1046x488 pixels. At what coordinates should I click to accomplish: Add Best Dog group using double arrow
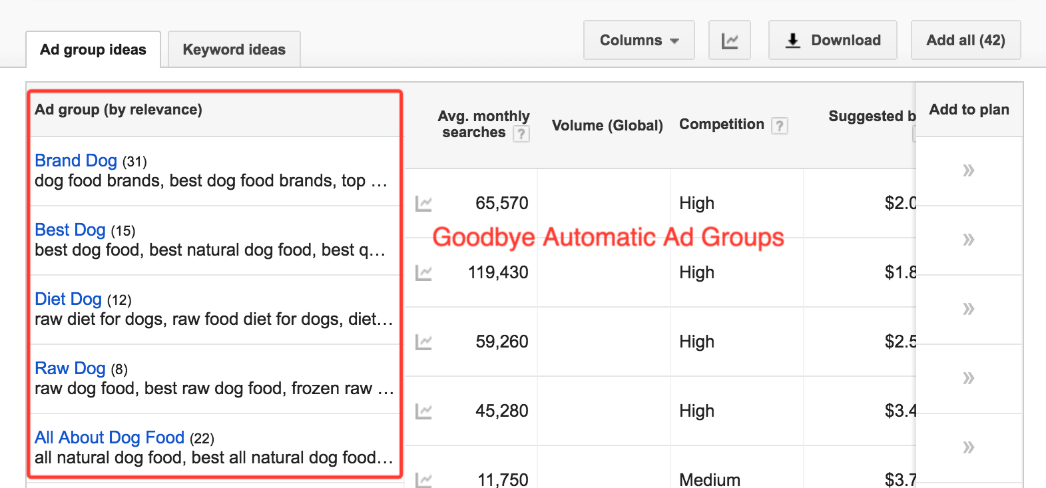pos(968,240)
